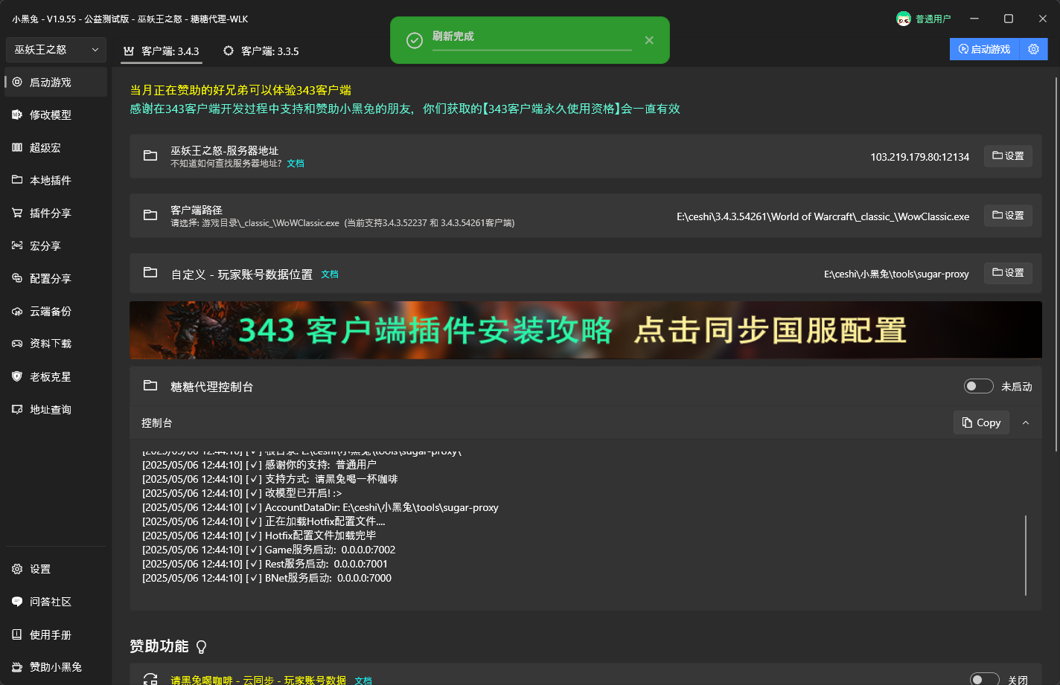Screen dimensions: 1060x685
Task: Open 修改模型 sidebar page
Action: pyautogui.click(x=57, y=115)
